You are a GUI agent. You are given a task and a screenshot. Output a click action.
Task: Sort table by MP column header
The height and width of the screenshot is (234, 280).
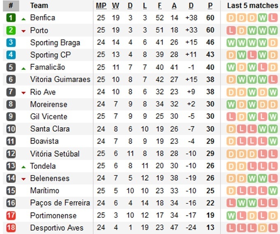pos(101,6)
